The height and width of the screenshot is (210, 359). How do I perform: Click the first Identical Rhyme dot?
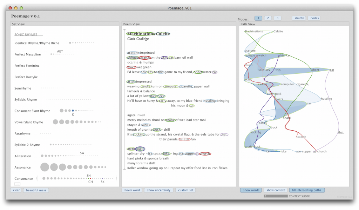click(x=70, y=43)
